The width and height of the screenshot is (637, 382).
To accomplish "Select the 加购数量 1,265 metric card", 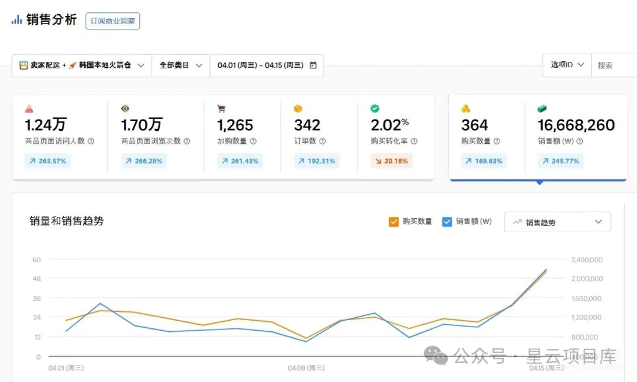I will point(241,137).
